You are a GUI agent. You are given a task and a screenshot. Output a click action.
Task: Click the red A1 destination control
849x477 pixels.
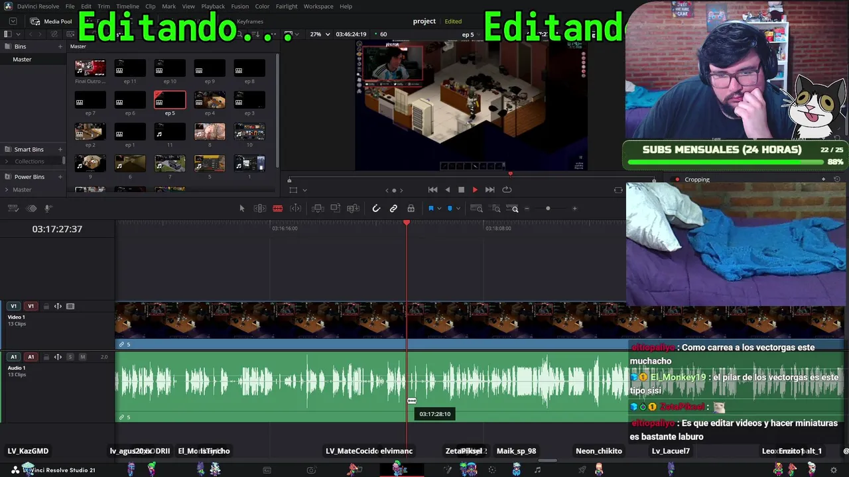tap(31, 357)
